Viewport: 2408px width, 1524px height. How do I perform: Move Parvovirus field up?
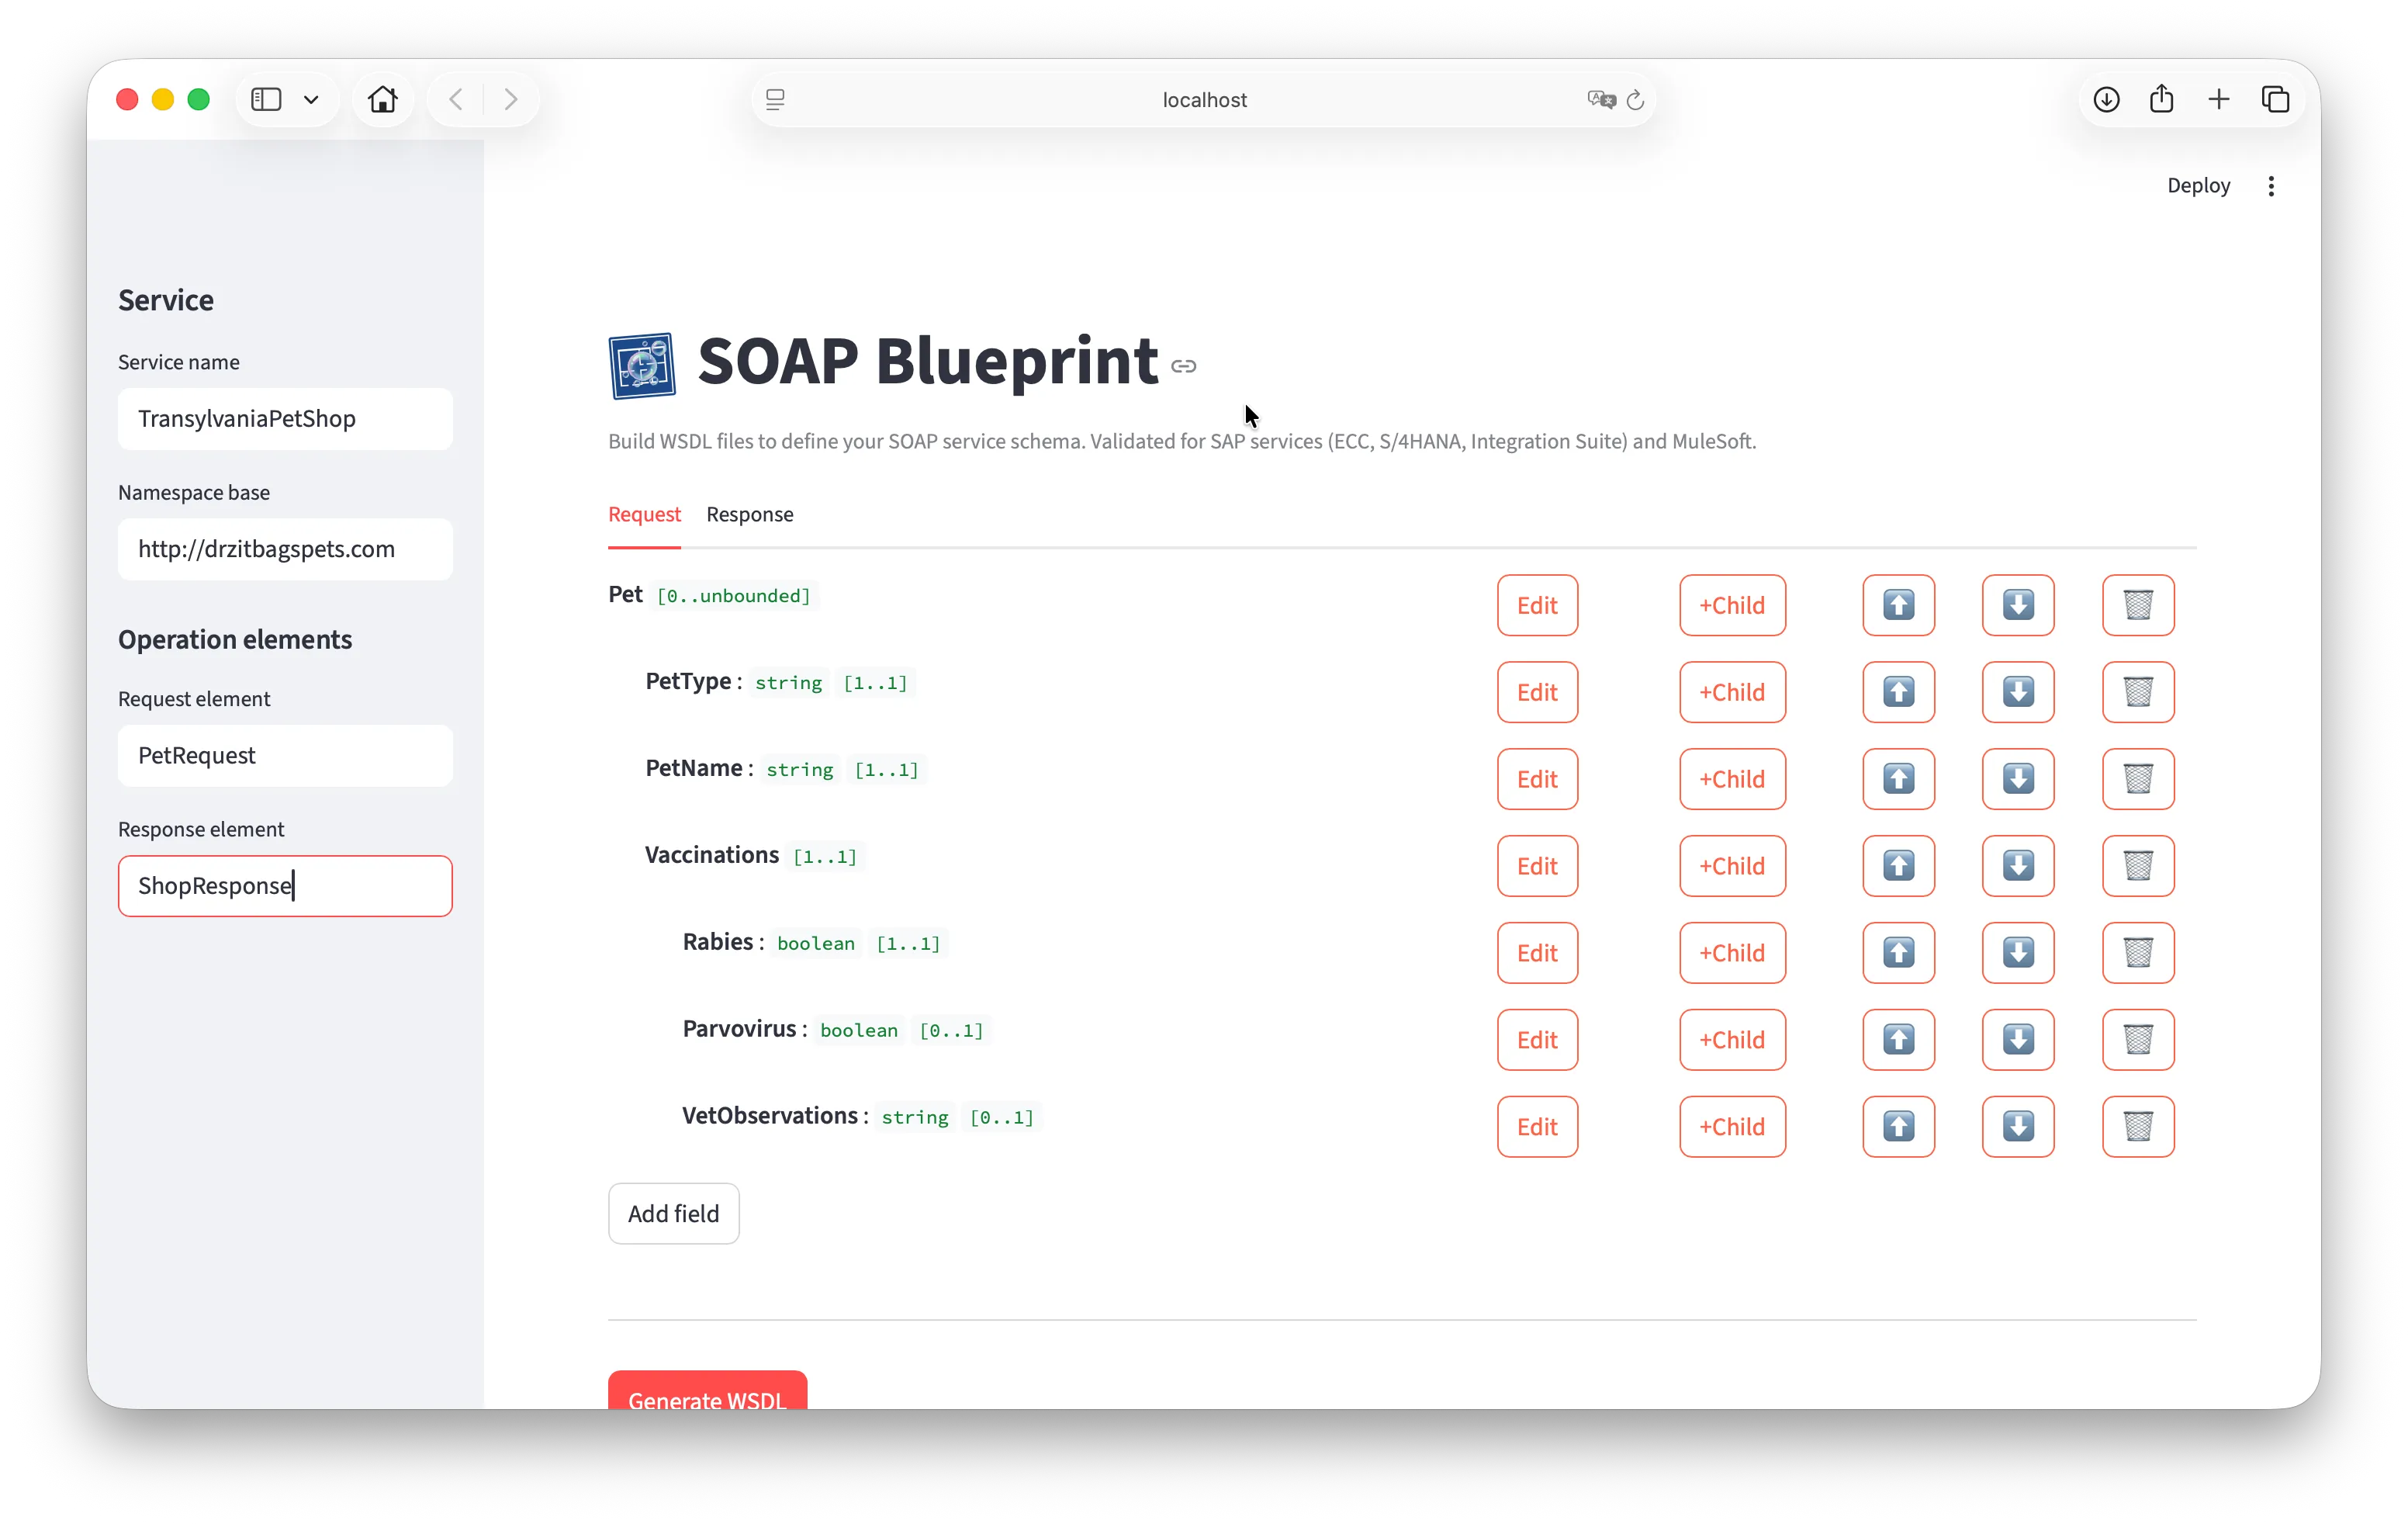pyautogui.click(x=1898, y=1040)
